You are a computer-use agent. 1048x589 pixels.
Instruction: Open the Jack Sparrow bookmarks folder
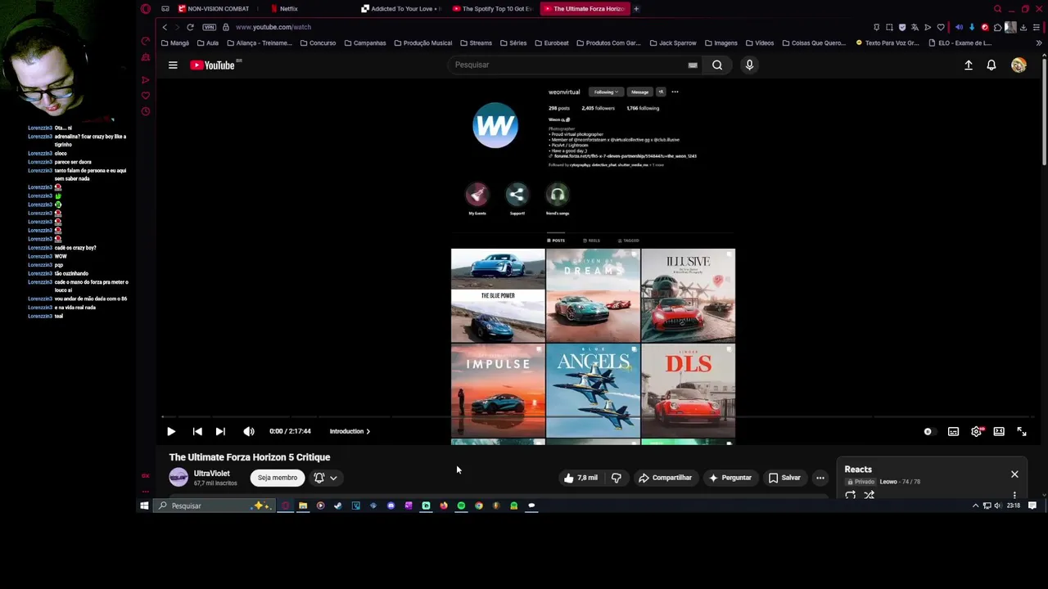tap(673, 43)
